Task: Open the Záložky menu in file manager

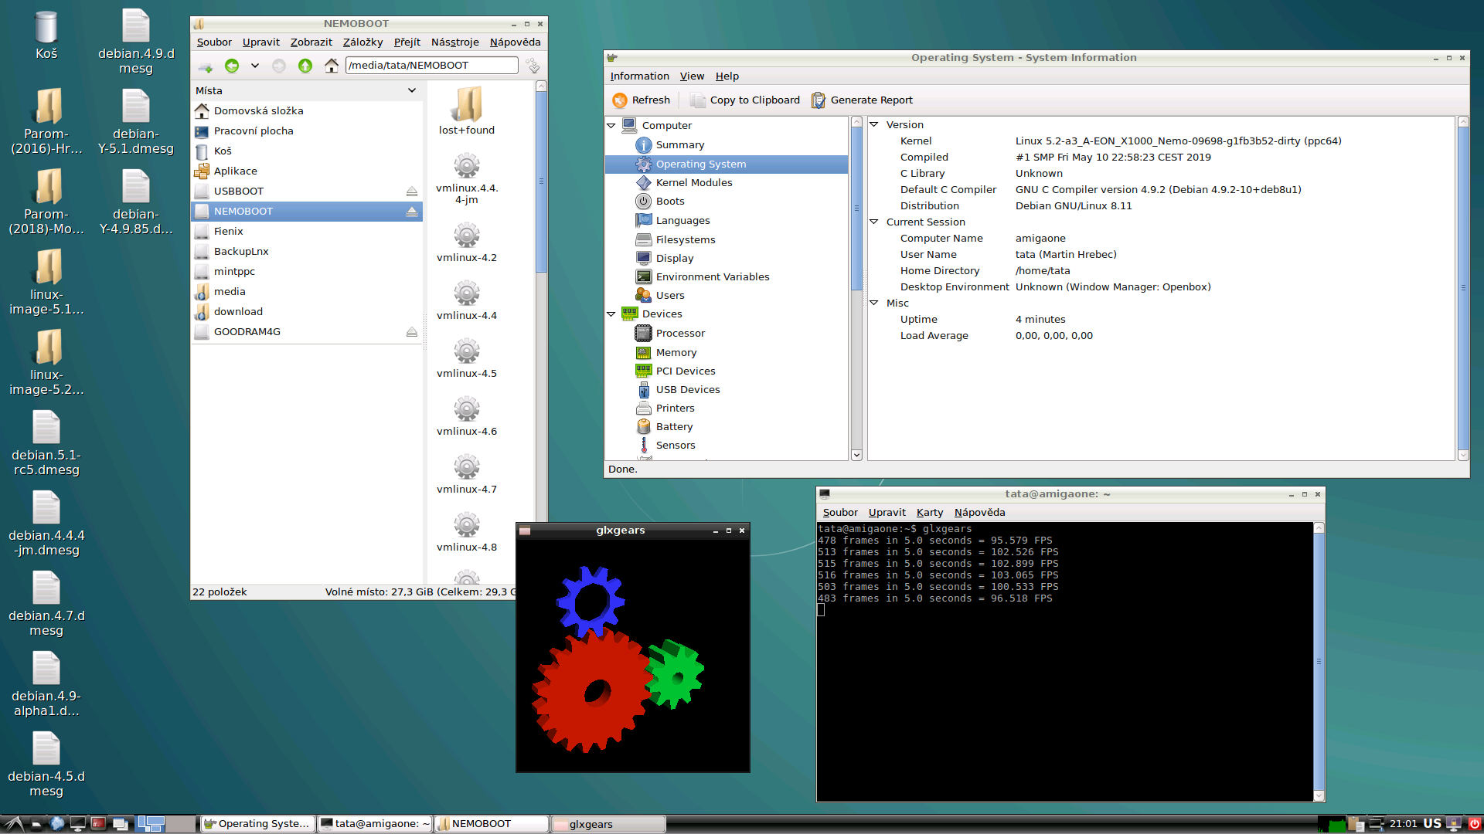Action: pyautogui.click(x=362, y=42)
